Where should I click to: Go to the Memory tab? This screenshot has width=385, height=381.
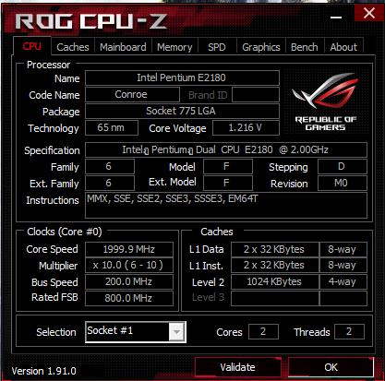click(x=174, y=47)
